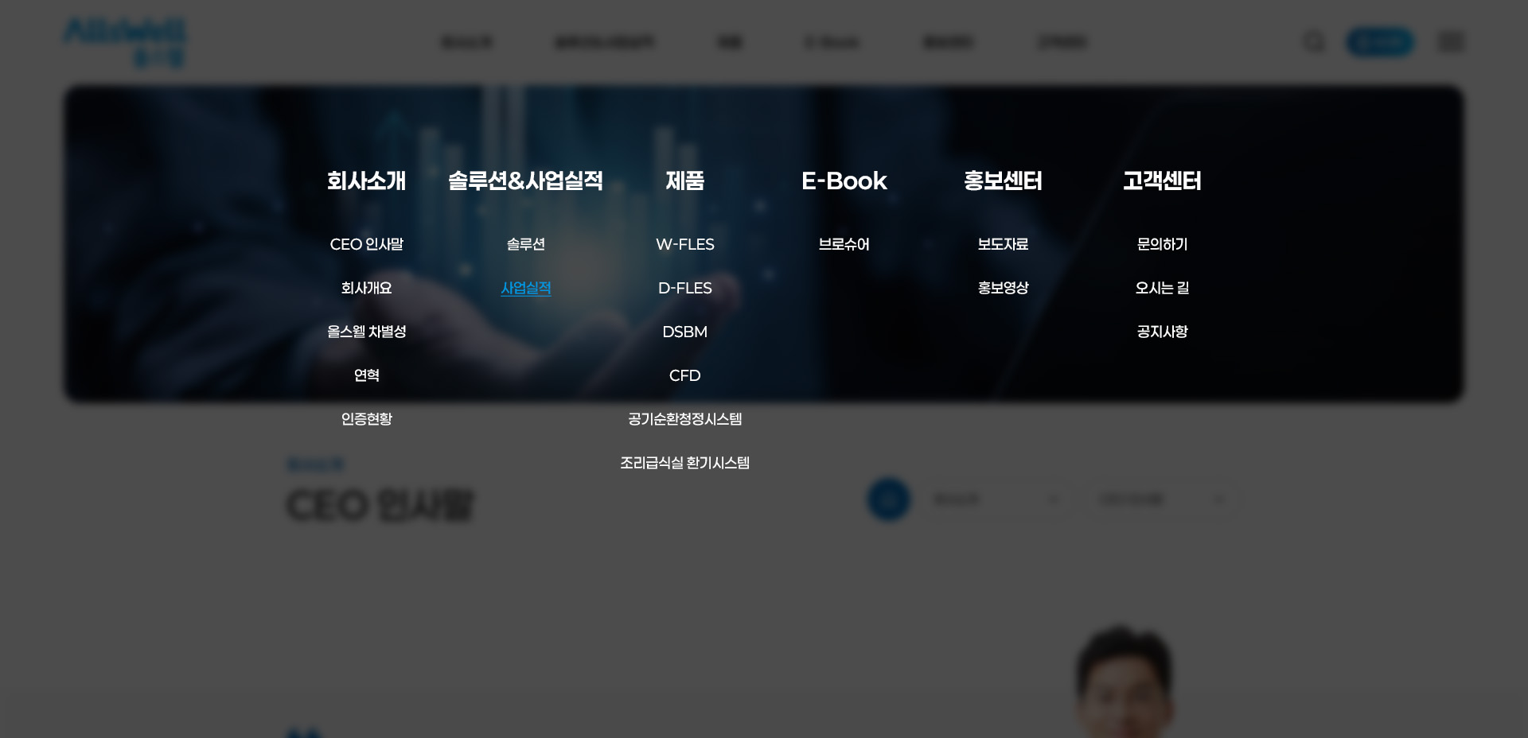Open D-FLES product page
This screenshot has width=1528, height=738.
coord(684,288)
